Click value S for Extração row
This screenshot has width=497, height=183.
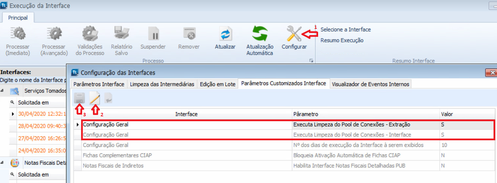(467, 124)
